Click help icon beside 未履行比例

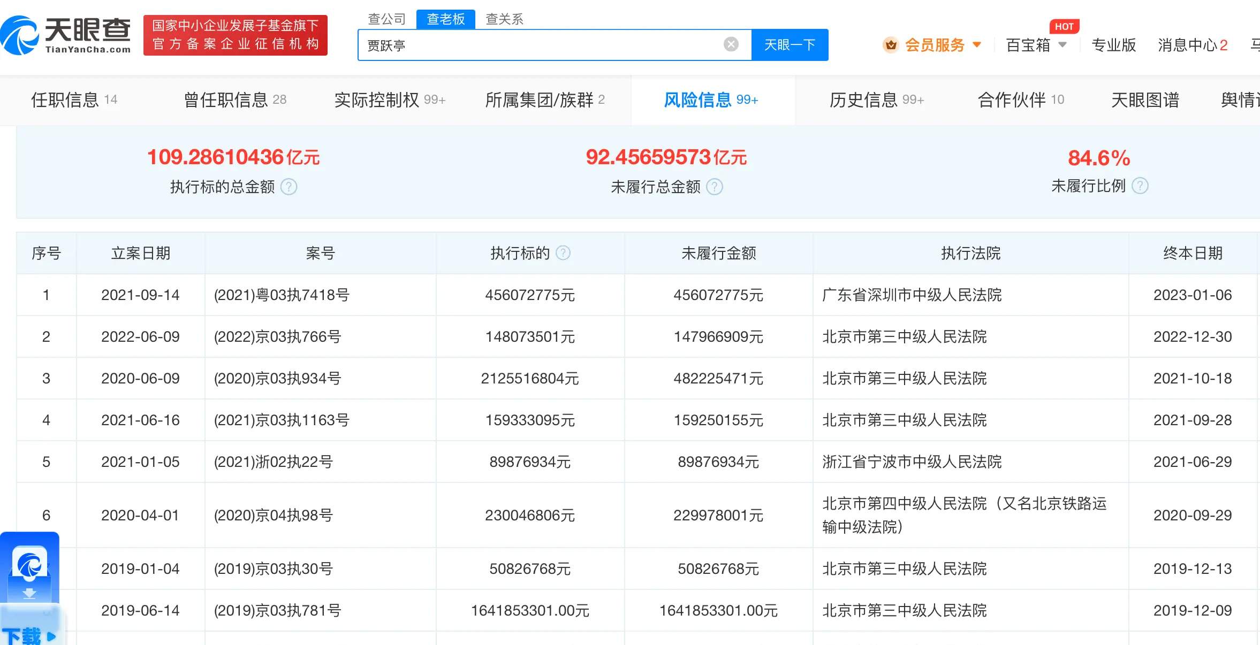click(1140, 186)
